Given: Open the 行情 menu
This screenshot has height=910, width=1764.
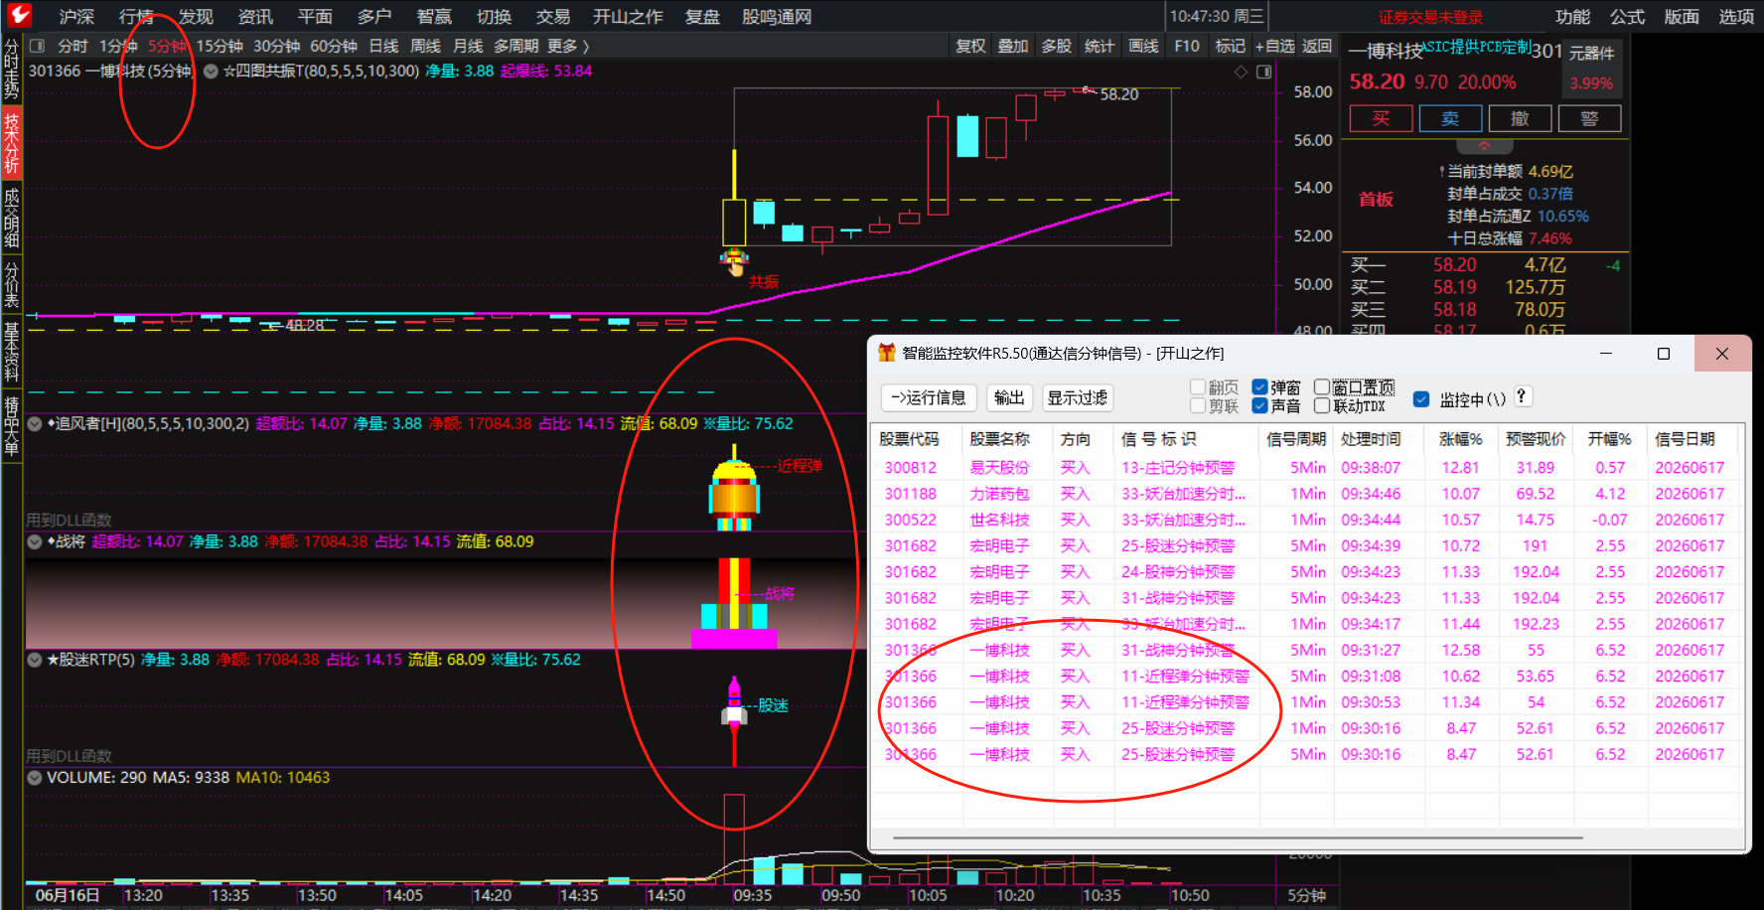Looking at the screenshot, I should (136, 17).
